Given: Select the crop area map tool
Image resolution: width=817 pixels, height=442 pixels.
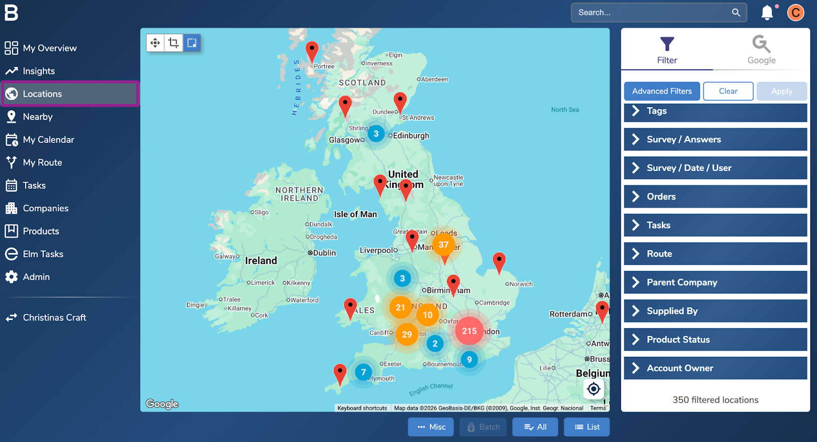Looking at the screenshot, I should click(x=174, y=43).
